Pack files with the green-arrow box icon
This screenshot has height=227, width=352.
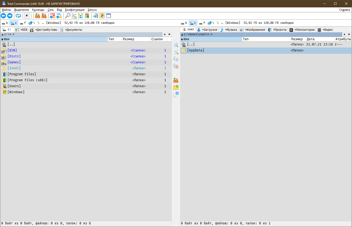click(37, 16)
